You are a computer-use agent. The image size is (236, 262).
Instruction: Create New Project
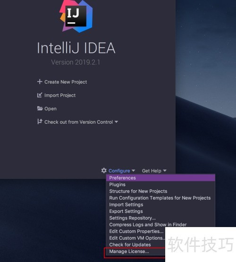[x=66, y=82]
